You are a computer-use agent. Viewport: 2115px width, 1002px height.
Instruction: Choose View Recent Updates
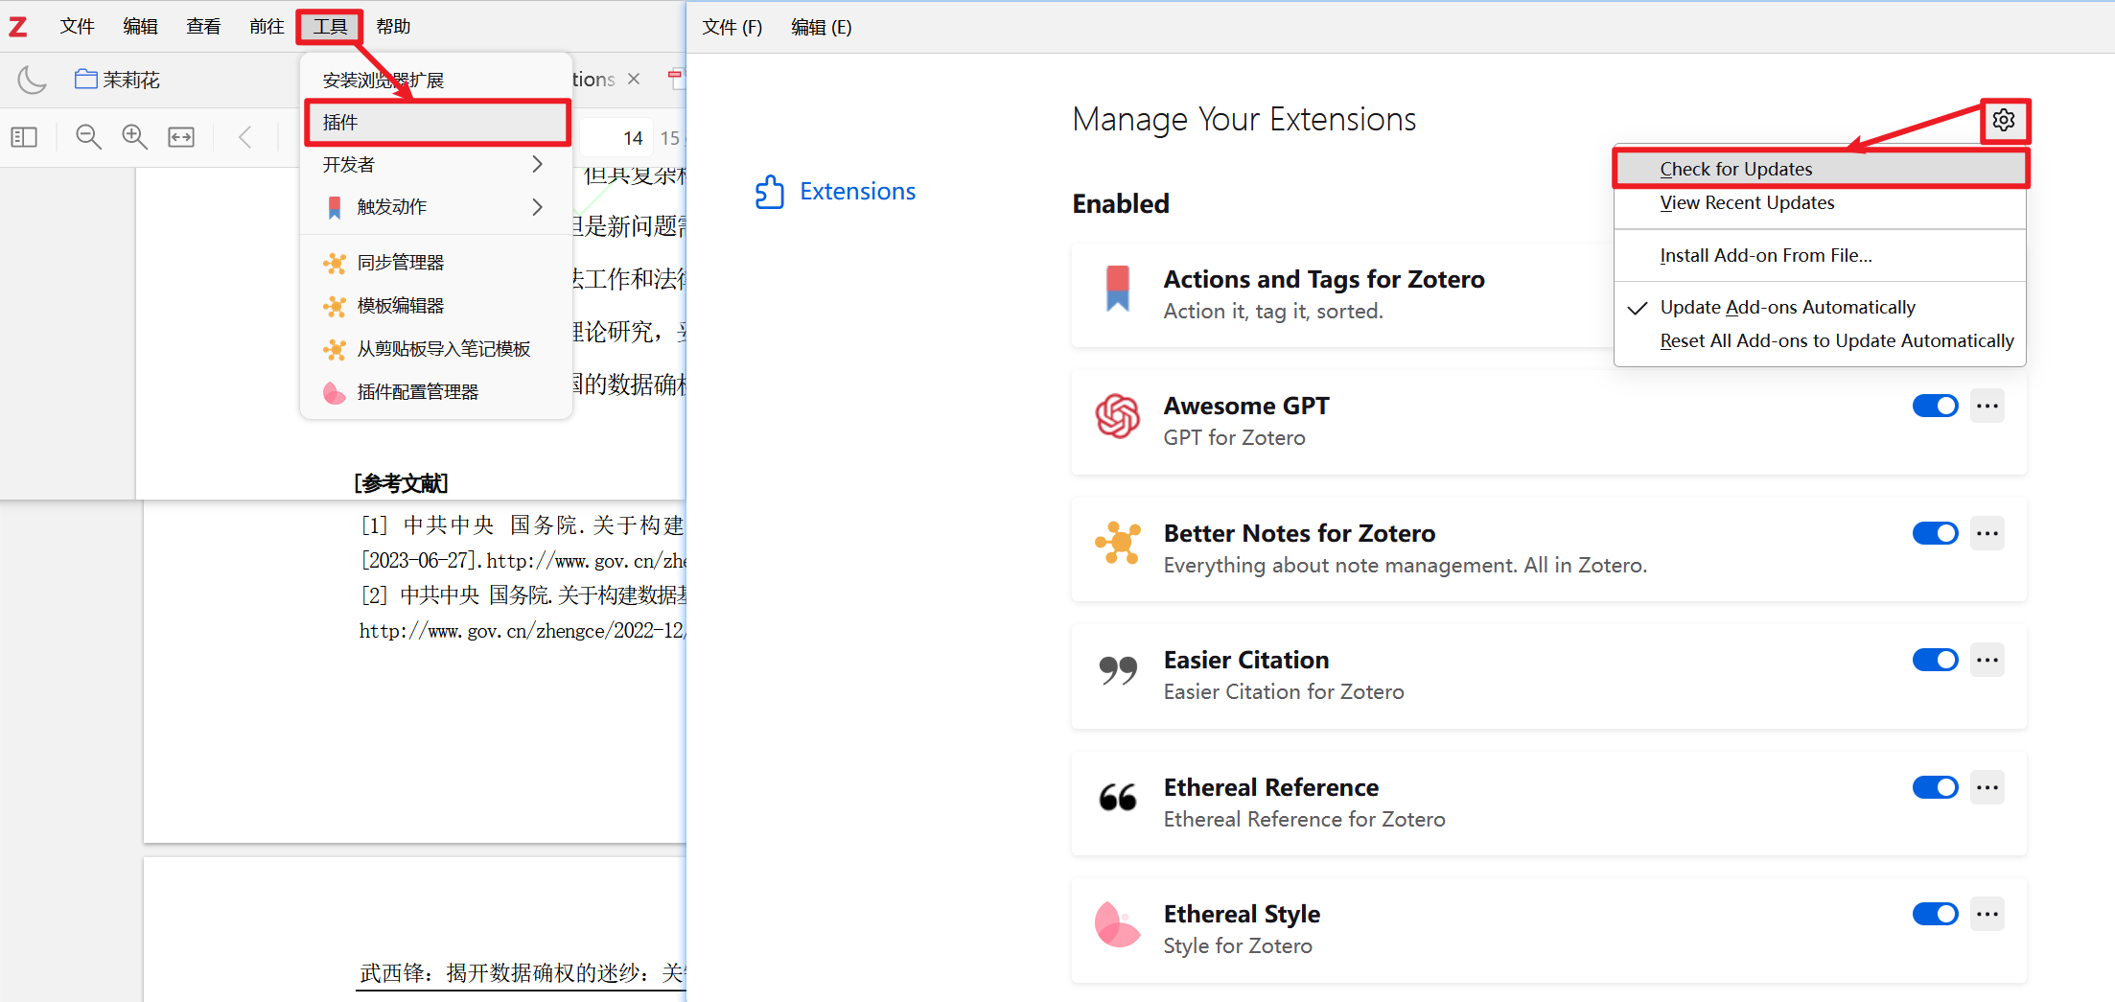(1820, 202)
